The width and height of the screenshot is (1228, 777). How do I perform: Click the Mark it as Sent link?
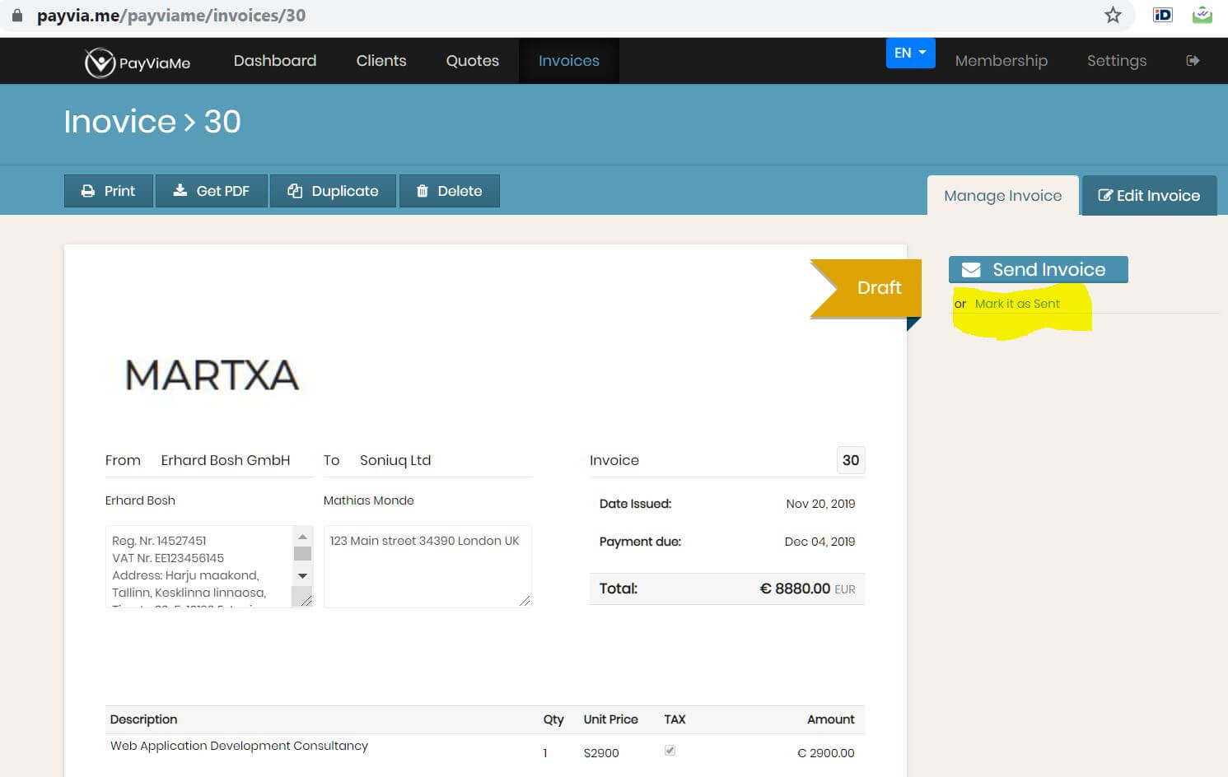[x=1017, y=304]
